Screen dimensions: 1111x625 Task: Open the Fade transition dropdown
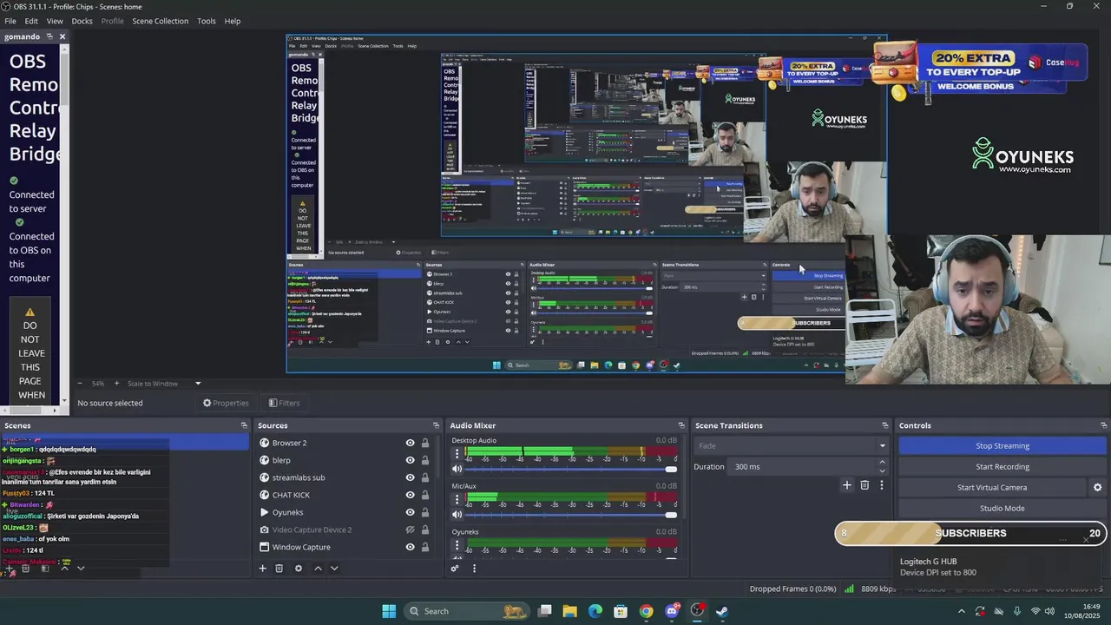coord(791,446)
